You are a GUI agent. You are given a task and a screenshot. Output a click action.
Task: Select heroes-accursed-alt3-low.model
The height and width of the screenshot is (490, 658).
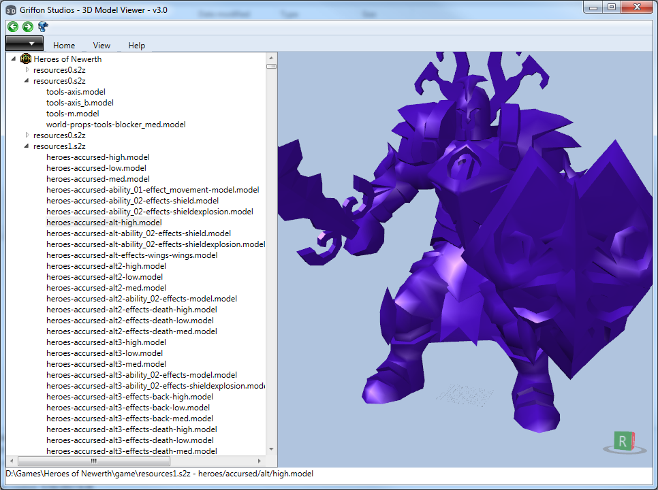104,353
